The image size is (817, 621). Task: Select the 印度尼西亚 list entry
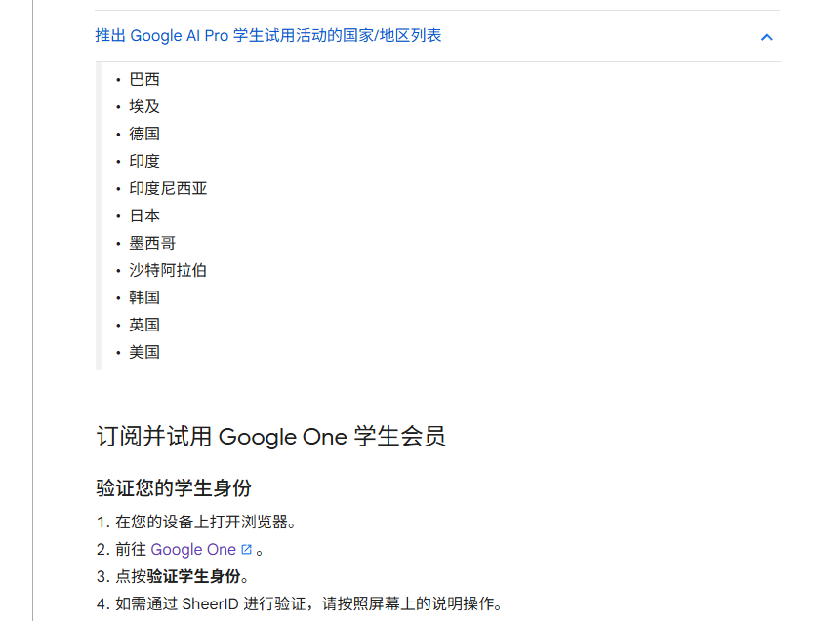point(168,188)
